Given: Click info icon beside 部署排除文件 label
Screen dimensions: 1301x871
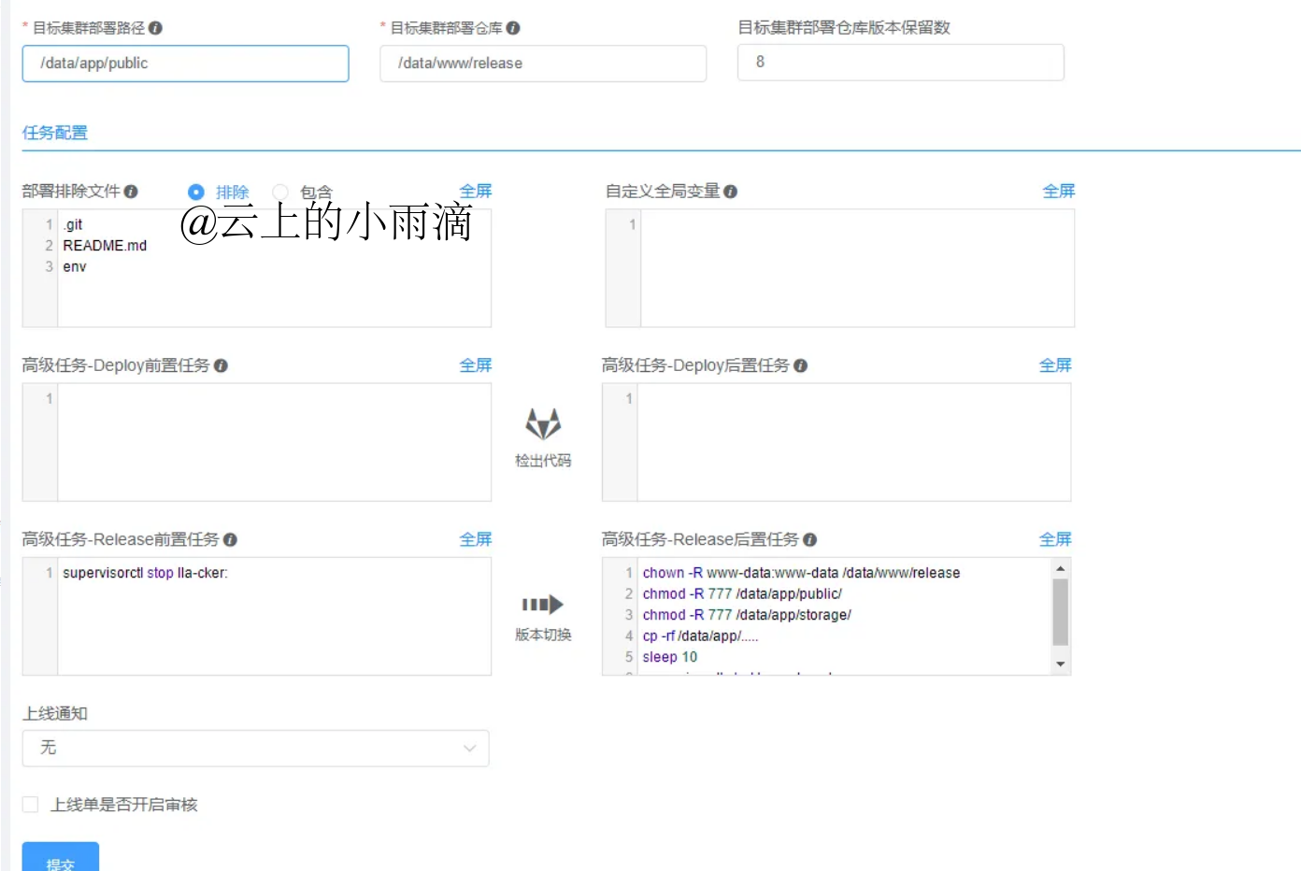Looking at the screenshot, I should pyautogui.click(x=131, y=192).
